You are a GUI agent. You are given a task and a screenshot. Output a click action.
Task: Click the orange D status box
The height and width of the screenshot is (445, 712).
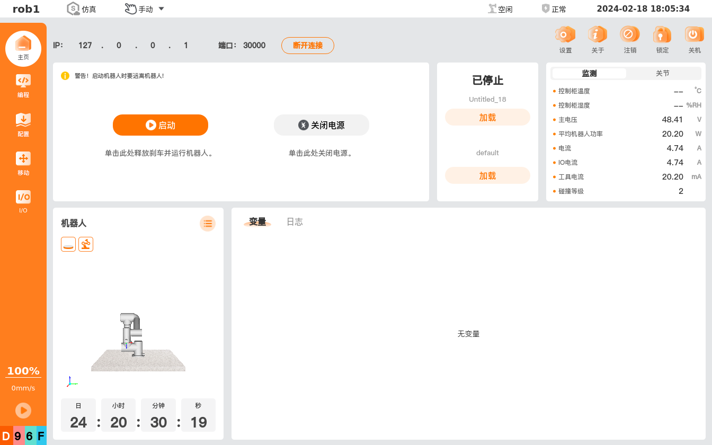pos(6,437)
